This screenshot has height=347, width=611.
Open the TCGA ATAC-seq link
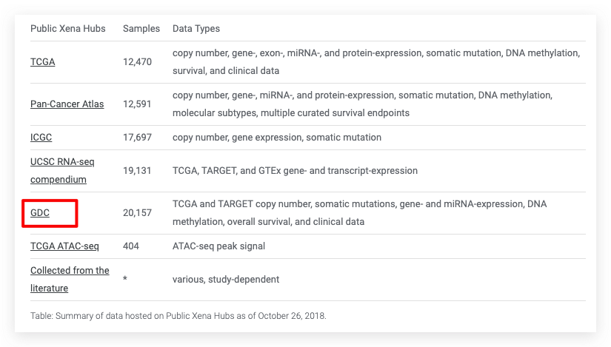pos(64,246)
